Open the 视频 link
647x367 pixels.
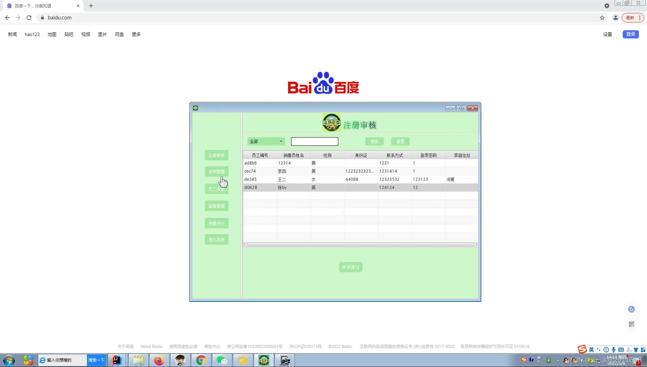[x=86, y=34]
